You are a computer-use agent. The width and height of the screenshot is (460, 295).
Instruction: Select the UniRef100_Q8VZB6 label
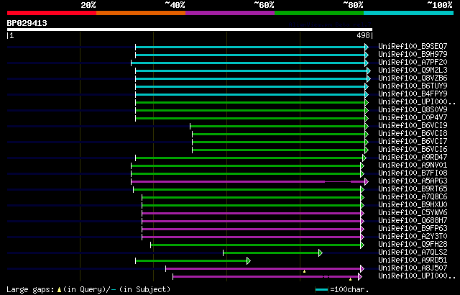click(413, 78)
